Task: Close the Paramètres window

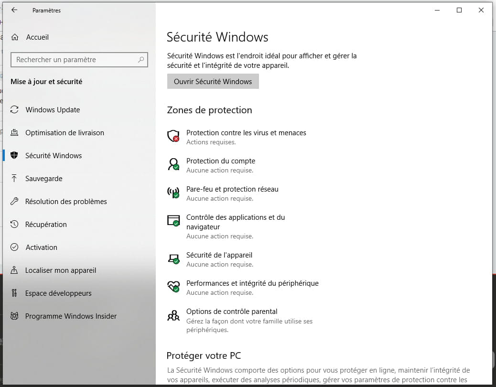Action: click(481, 10)
